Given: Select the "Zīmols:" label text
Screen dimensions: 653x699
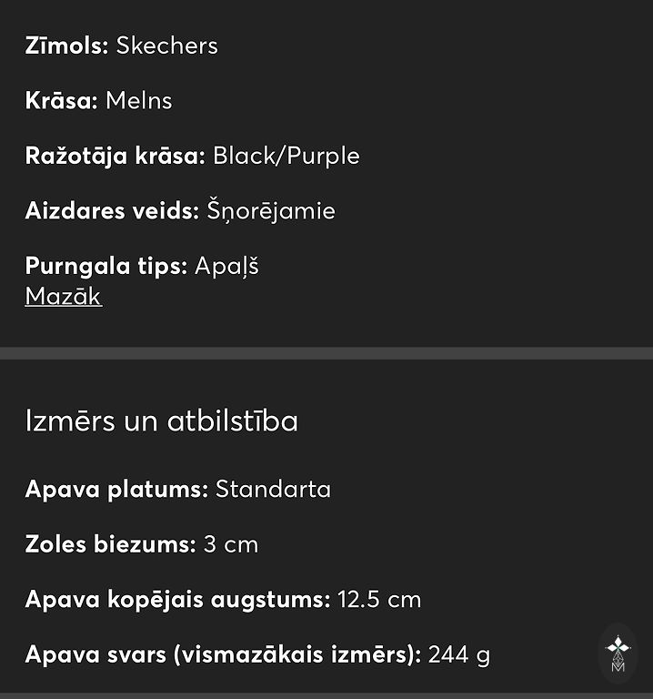Looking at the screenshot, I should point(66,46).
